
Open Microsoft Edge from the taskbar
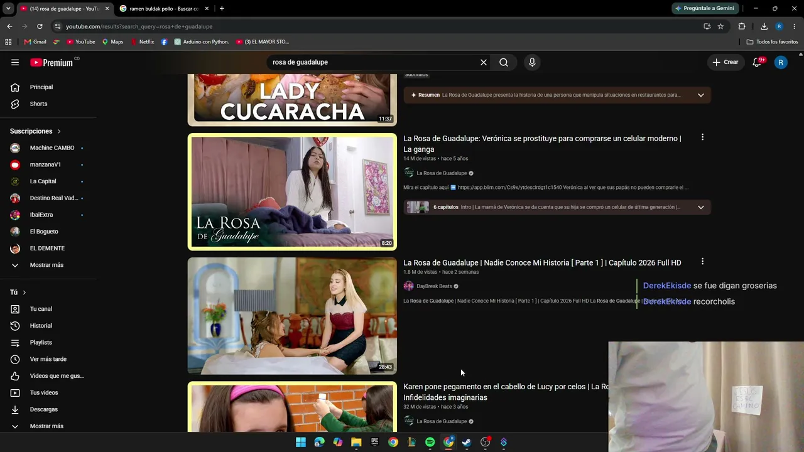(x=319, y=442)
